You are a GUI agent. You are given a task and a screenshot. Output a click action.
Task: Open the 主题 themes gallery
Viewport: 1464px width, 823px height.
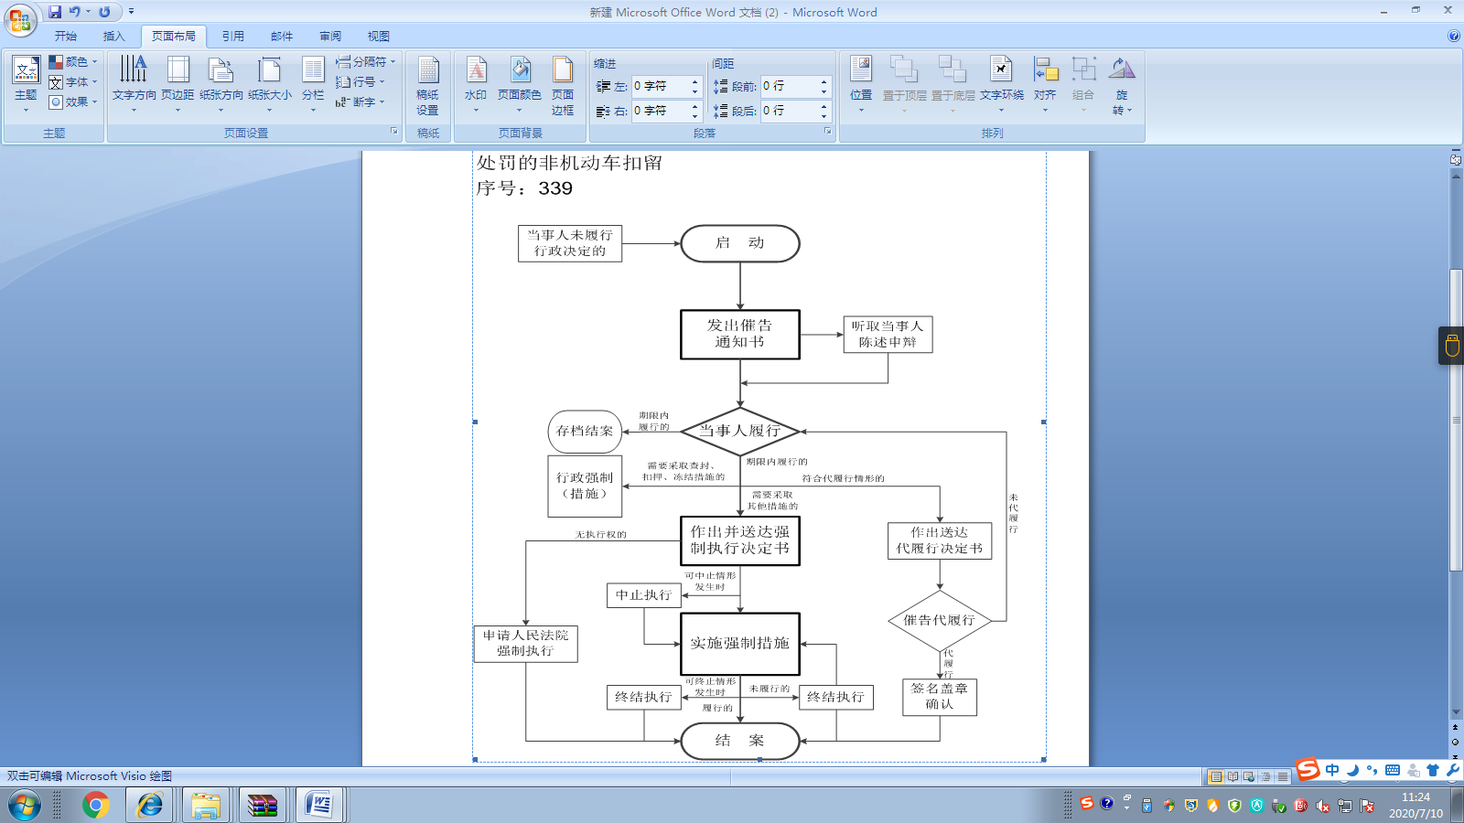26,84
